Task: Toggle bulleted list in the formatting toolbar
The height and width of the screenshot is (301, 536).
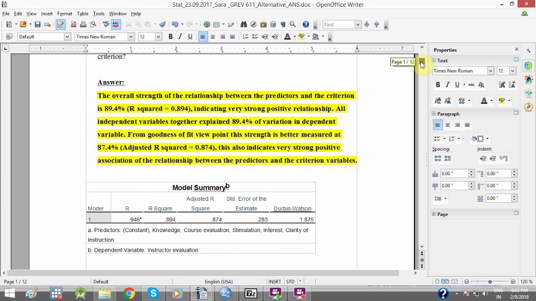Action: tap(255, 37)
